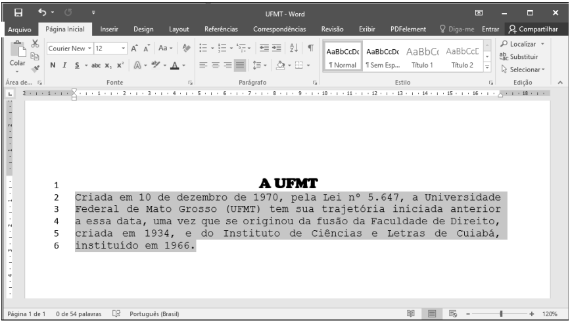Open the undo history dropdown arrow

pyautogui.click(x=53, y=12)
